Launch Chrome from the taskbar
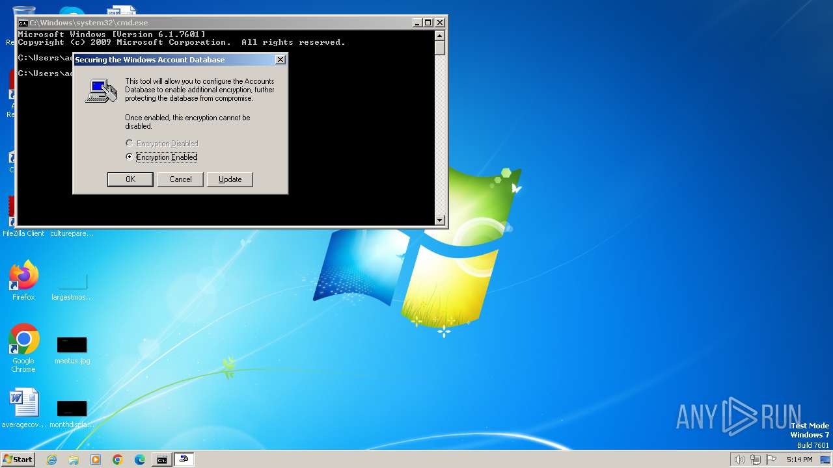 coord(118,460)
